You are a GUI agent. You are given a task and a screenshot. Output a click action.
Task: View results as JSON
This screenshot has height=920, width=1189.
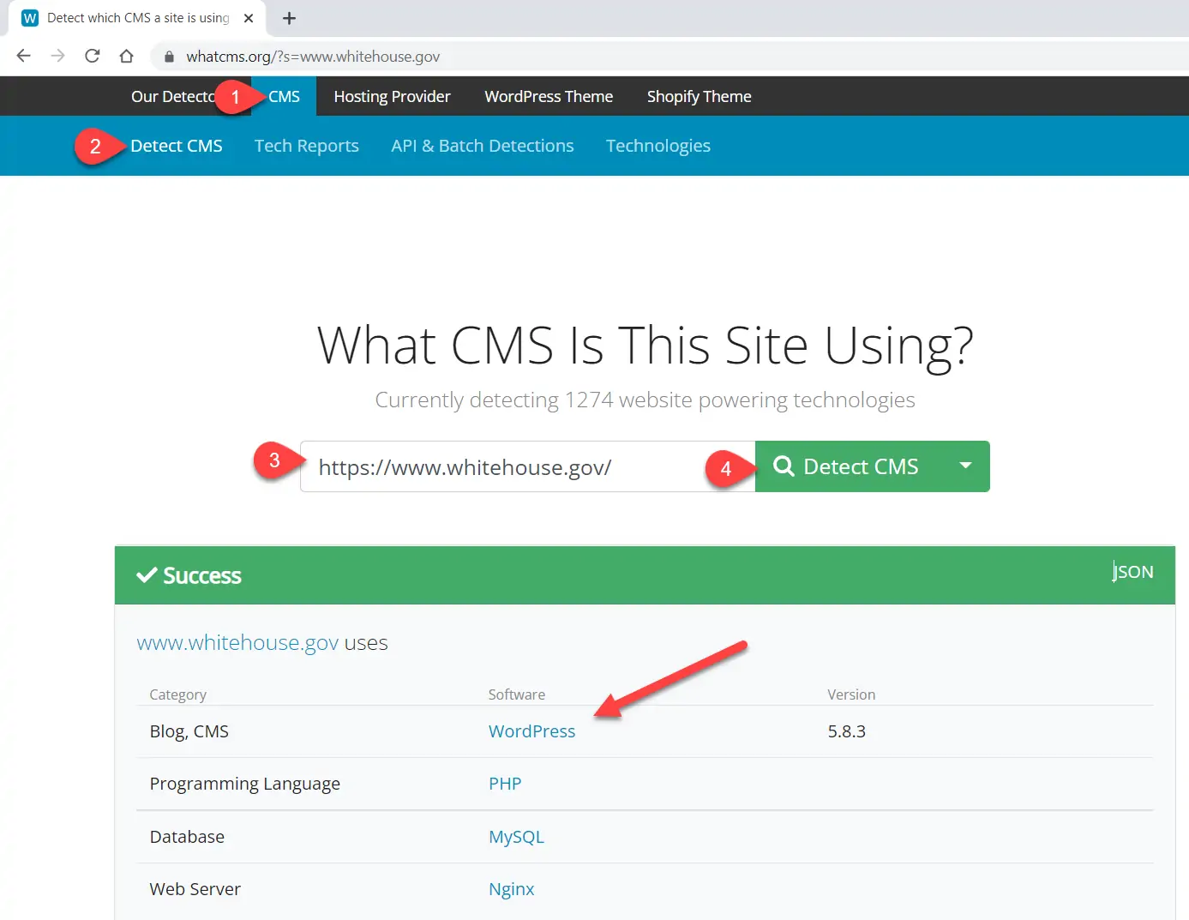point(1132,572)
